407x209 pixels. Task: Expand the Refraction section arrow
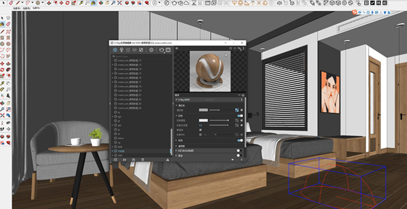click(x=176, y=140)
